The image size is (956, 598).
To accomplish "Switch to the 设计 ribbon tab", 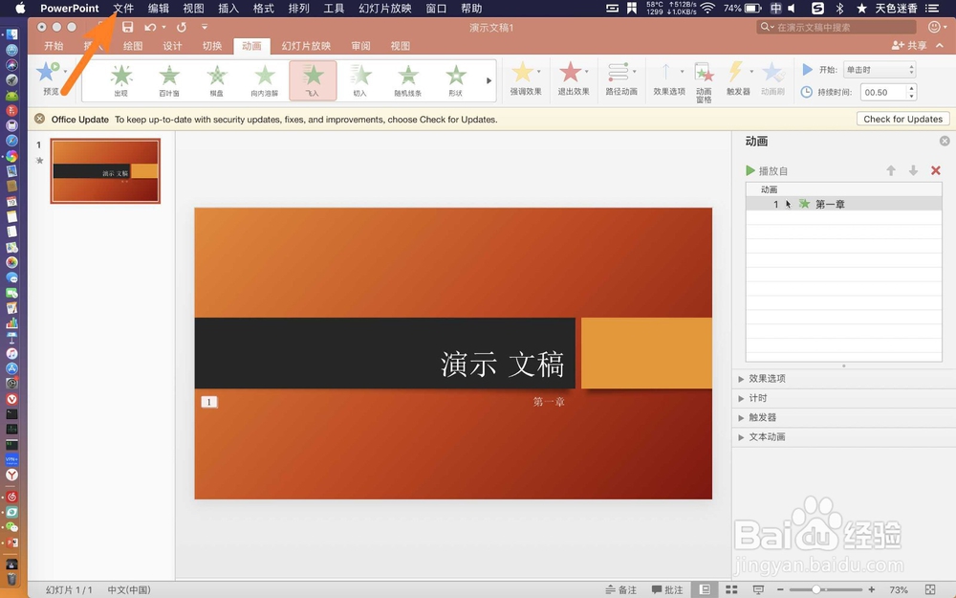I will point(172,46).
